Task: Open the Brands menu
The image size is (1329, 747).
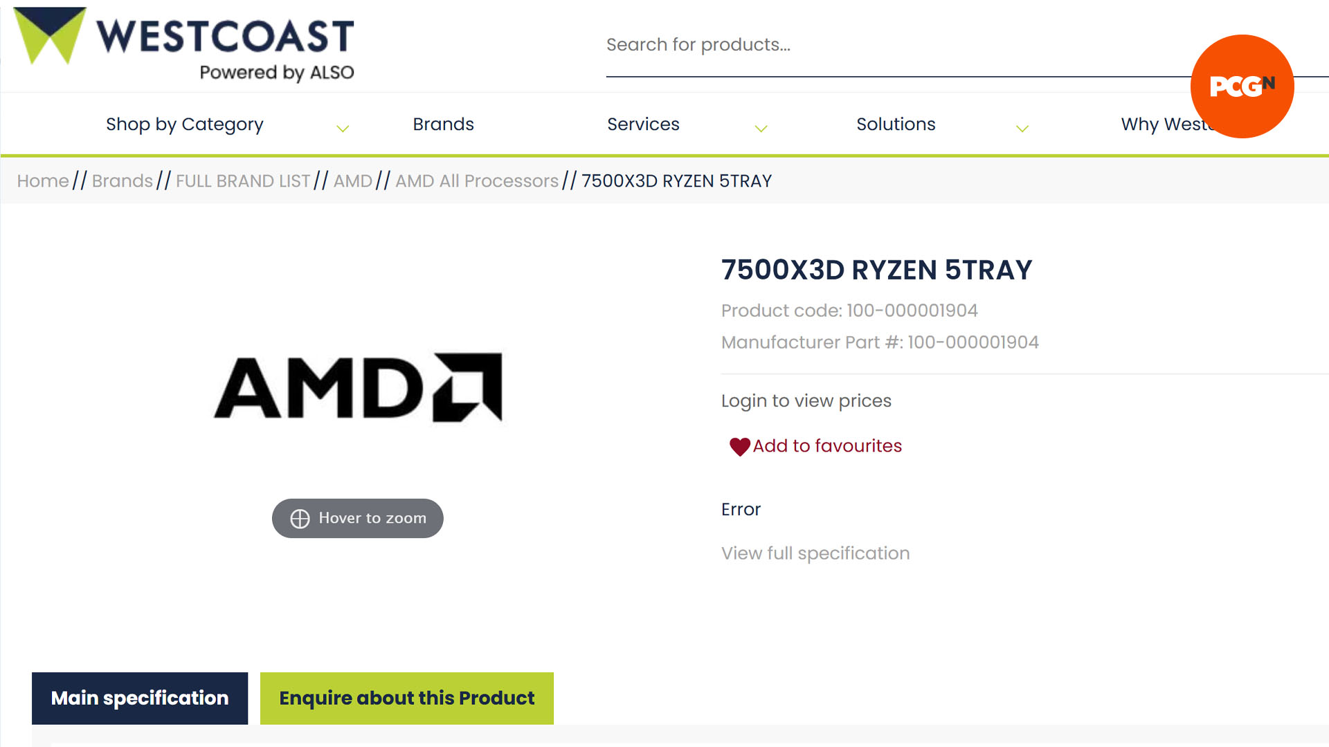Action: pyautogui.click(x=443, y=124)
